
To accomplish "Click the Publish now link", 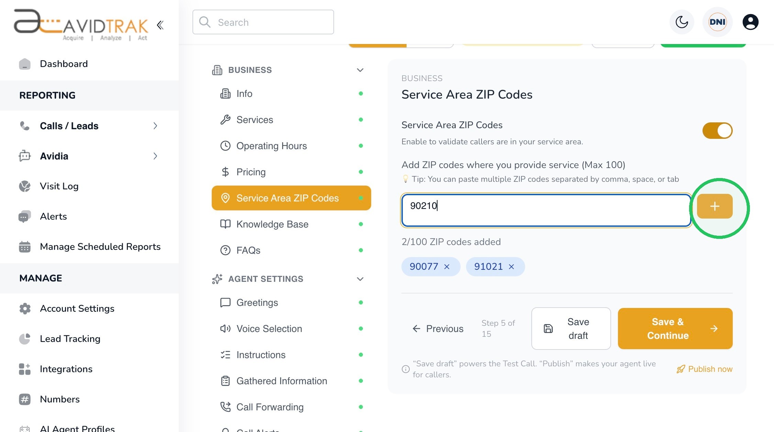I will point(704,369).
